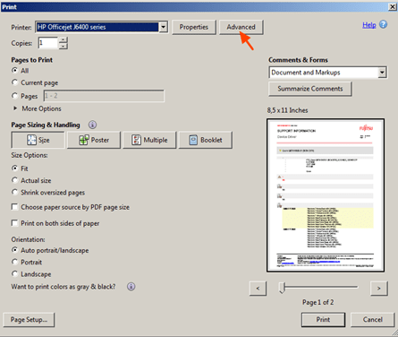Show info about printing colors as gray
This screenshot has height=337, width=398.
coord(131,287)
